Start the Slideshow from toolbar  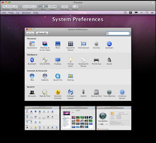[x=65, y=6]
